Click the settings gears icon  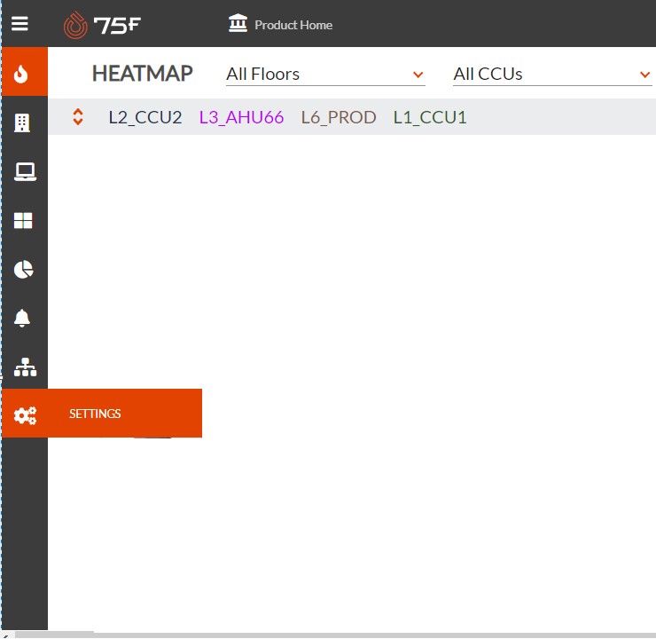[x=25, y=414]
